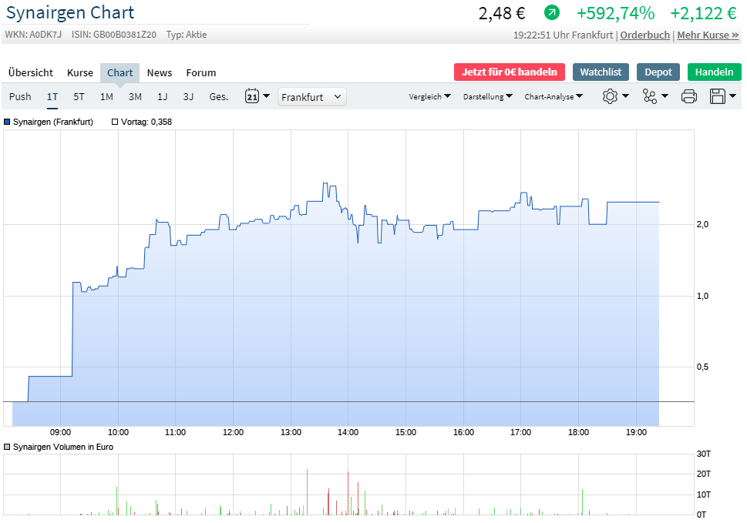Open the Chart-Analyse dropdown
747x523 pixels.
[553, 97]
